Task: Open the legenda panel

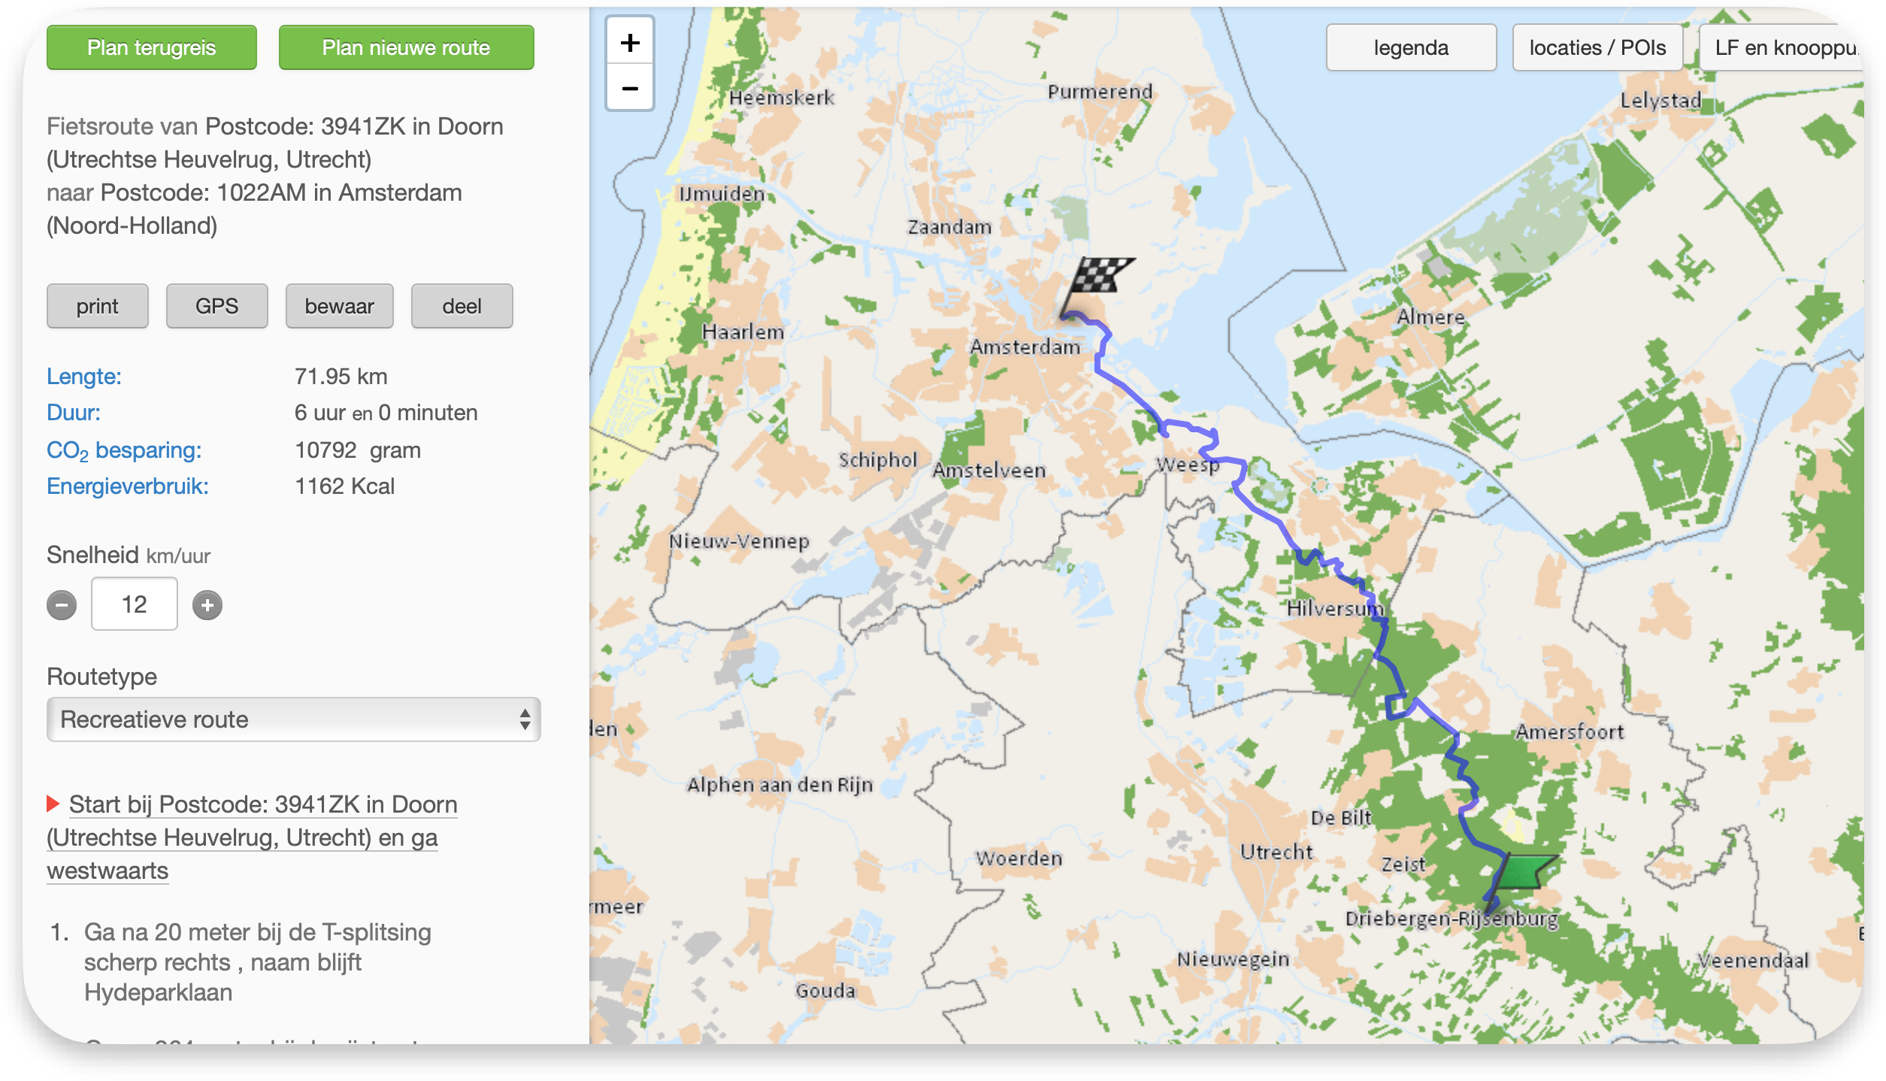Action: point(1410,48)
